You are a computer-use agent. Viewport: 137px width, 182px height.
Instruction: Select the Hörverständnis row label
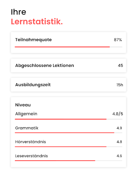[x=30, y=142]
